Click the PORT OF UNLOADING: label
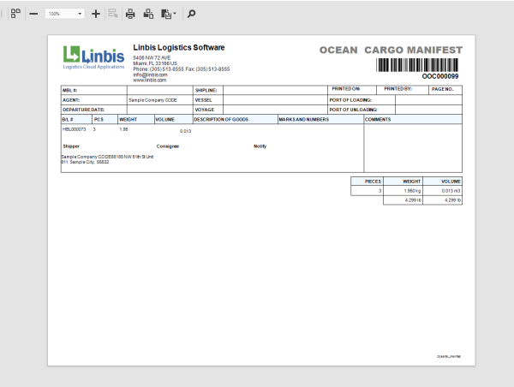 pos(353,110)
